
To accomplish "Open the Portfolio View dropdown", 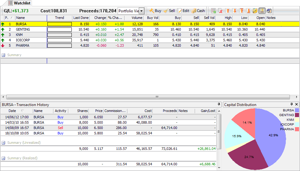I will [141, 11].
